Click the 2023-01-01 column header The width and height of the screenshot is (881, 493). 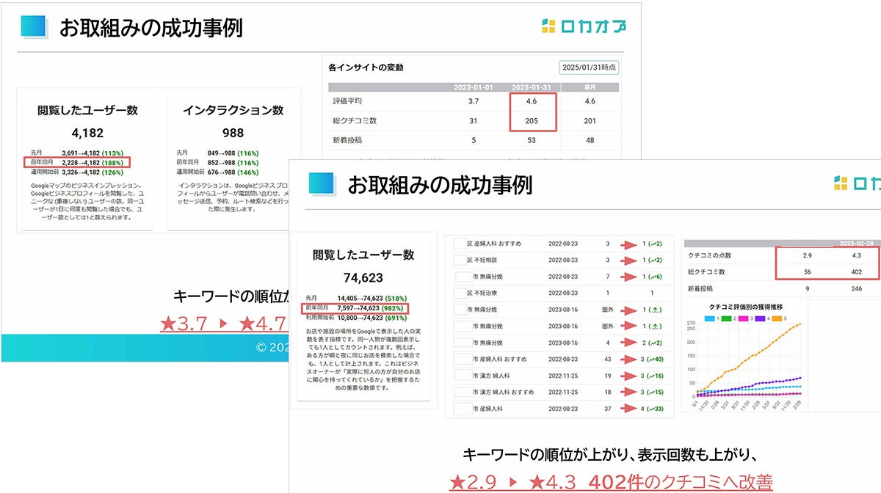click(x=474, y=87)
